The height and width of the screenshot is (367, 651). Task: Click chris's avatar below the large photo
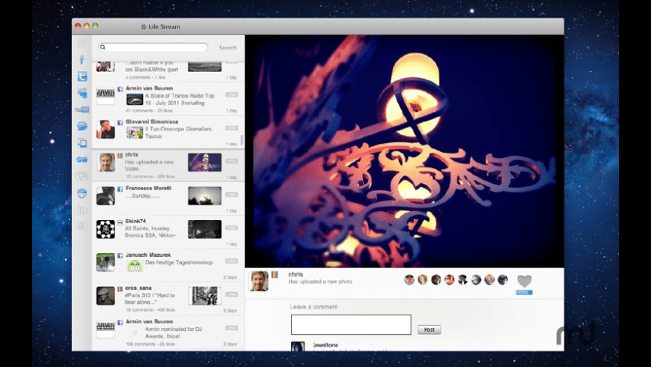point(259,281)
